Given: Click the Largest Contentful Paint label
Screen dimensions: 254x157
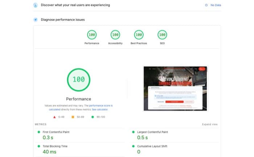Looking at the screenshot, I should [x=152, y=132].
